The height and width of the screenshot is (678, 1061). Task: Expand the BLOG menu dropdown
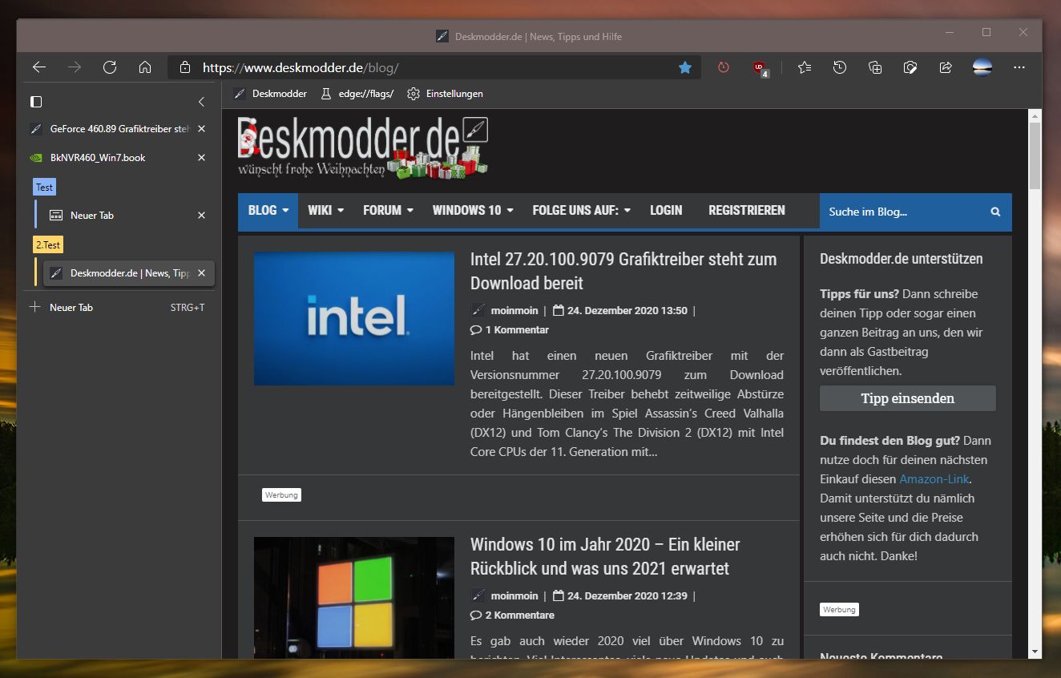pyautogui.click(x=268, y=210)
